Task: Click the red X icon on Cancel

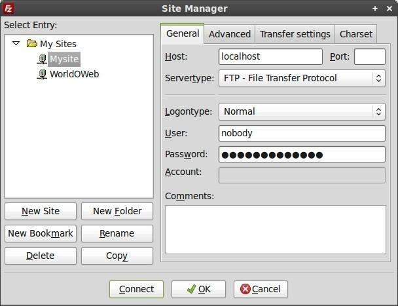Action: click(245, 289)
